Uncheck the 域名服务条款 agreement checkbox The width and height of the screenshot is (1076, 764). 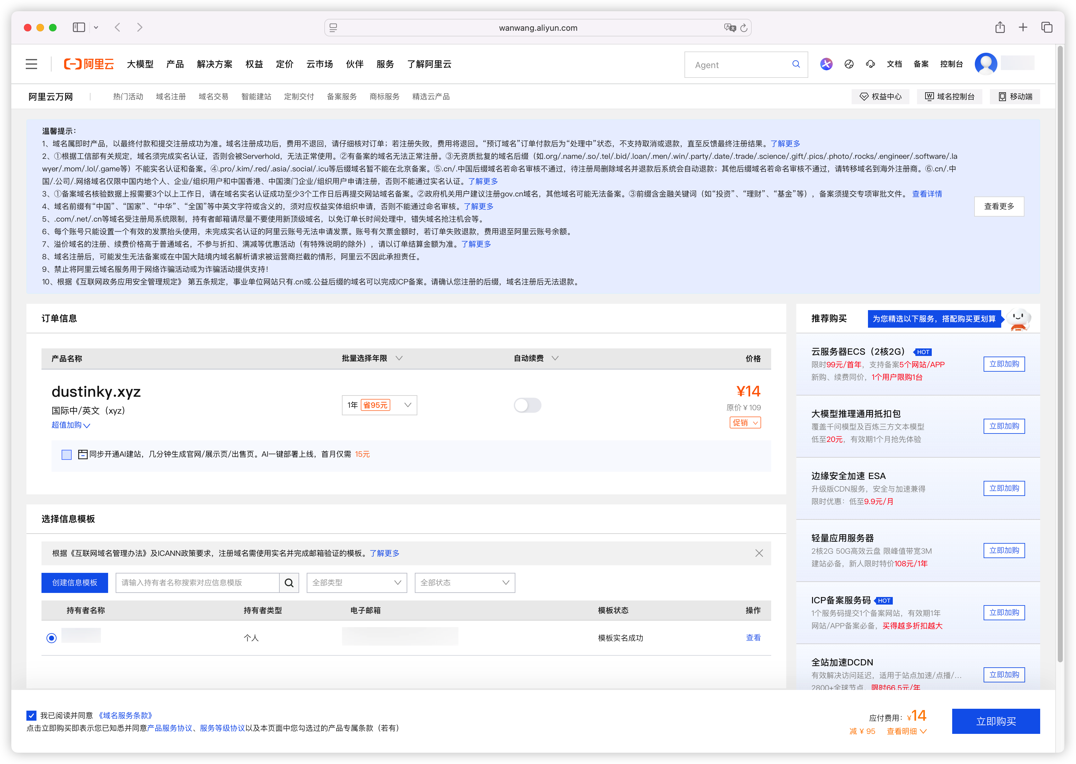pos(31,716)
